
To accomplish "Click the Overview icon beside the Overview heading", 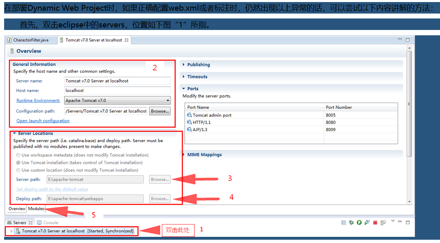I will point(12,51).
